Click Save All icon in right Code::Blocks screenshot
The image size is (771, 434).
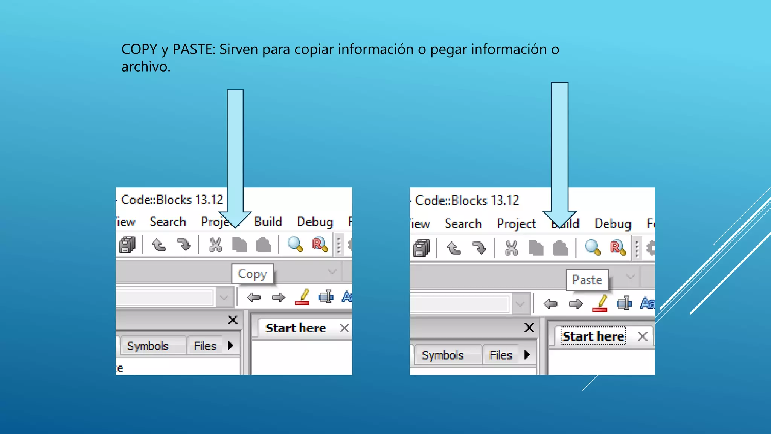coord(422,248)
